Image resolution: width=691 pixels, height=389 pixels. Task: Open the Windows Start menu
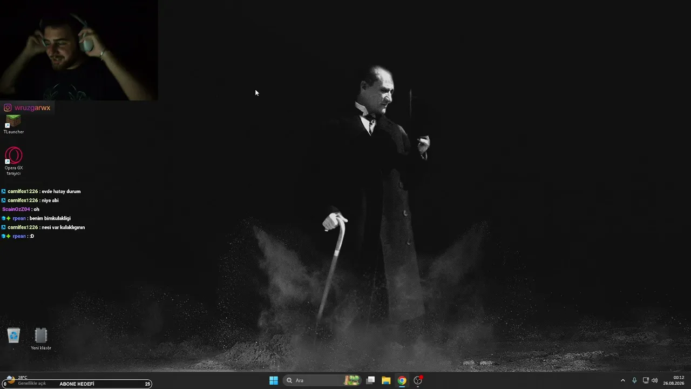coord(274,380)
